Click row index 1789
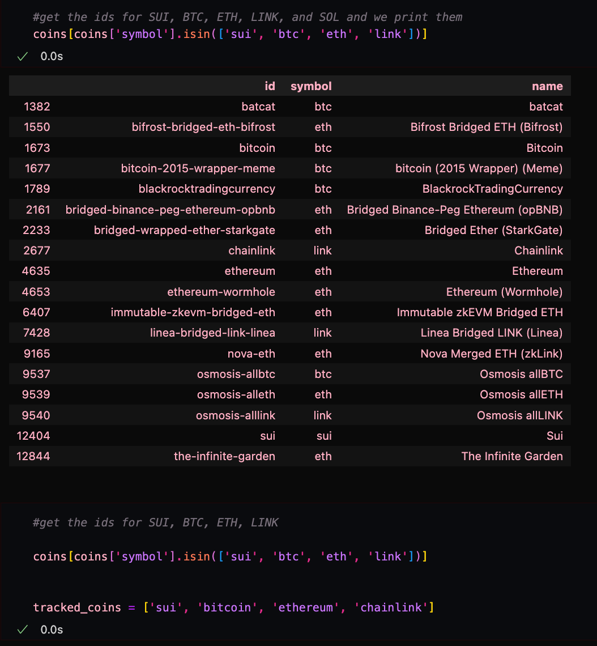The width and height of the screenshot is (597, 646). (37, 189)
